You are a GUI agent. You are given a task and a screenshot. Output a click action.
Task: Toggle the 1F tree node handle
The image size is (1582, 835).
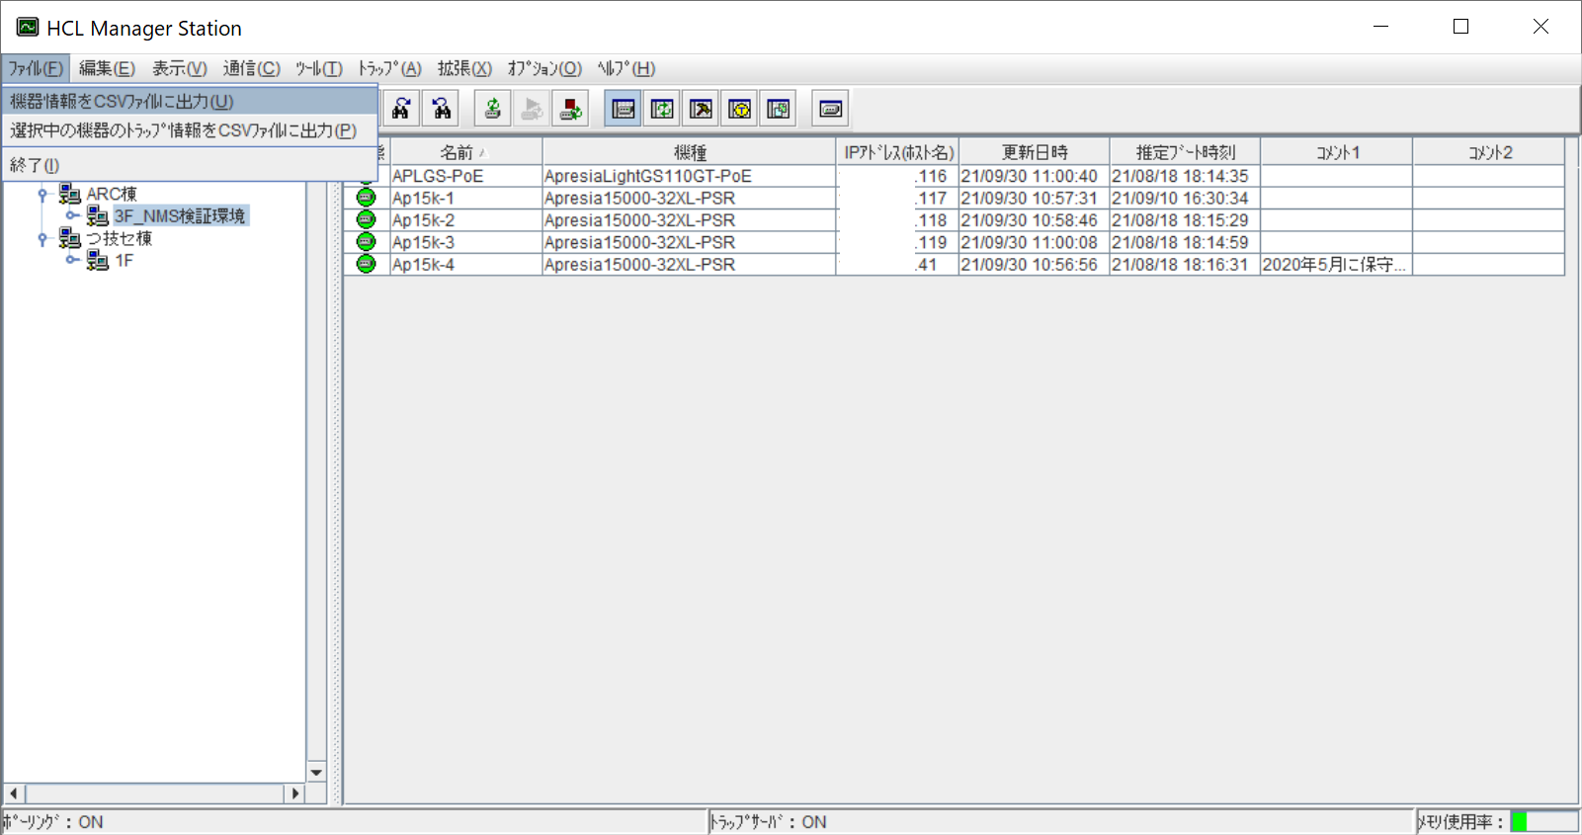[71, 260]
